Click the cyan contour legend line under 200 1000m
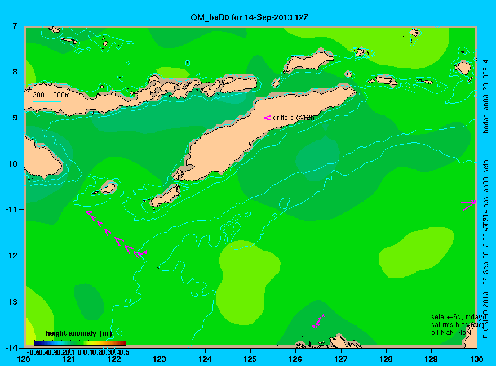The height and width of the screenshot is (366, 496). [46, 101]
